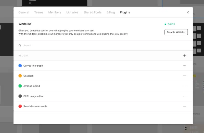204x133 pixels.
Task: Remove GLSL Image editor via minus icon
Action: click(184, 96)
